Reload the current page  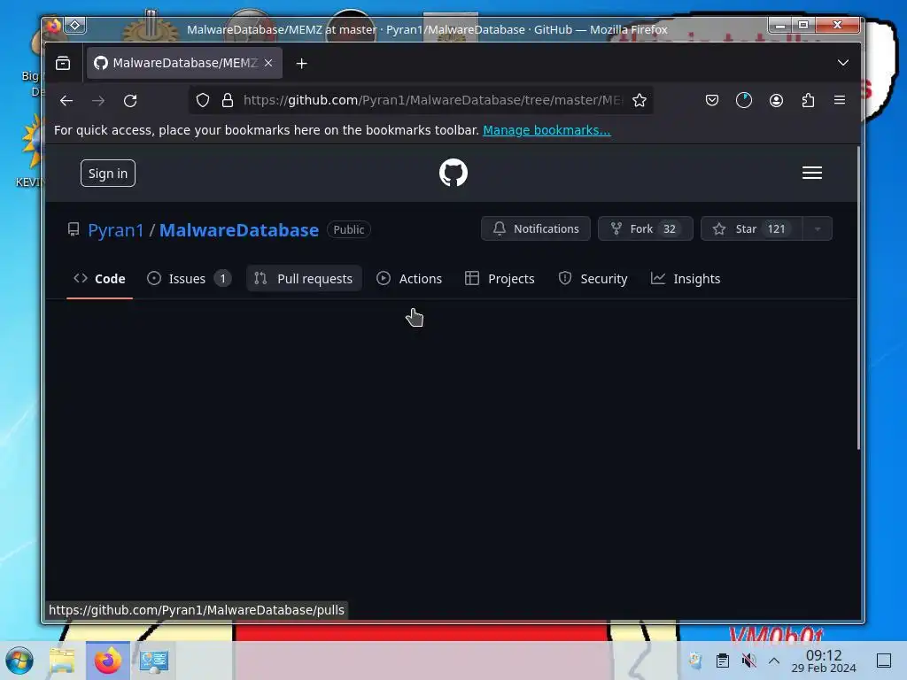click(130, 101)
